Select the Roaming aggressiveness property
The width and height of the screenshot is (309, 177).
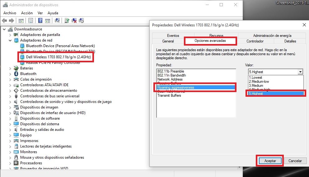coord(196,87)
